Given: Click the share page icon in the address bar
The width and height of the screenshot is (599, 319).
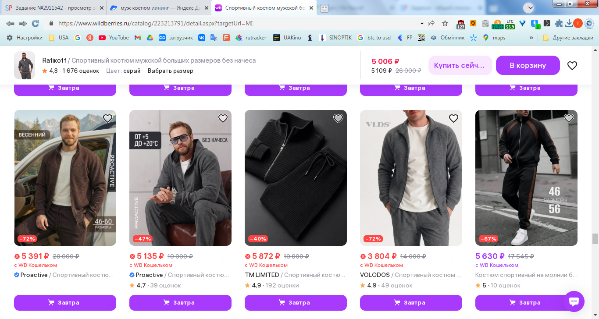Looking at the screenshot, I should 431,24.
